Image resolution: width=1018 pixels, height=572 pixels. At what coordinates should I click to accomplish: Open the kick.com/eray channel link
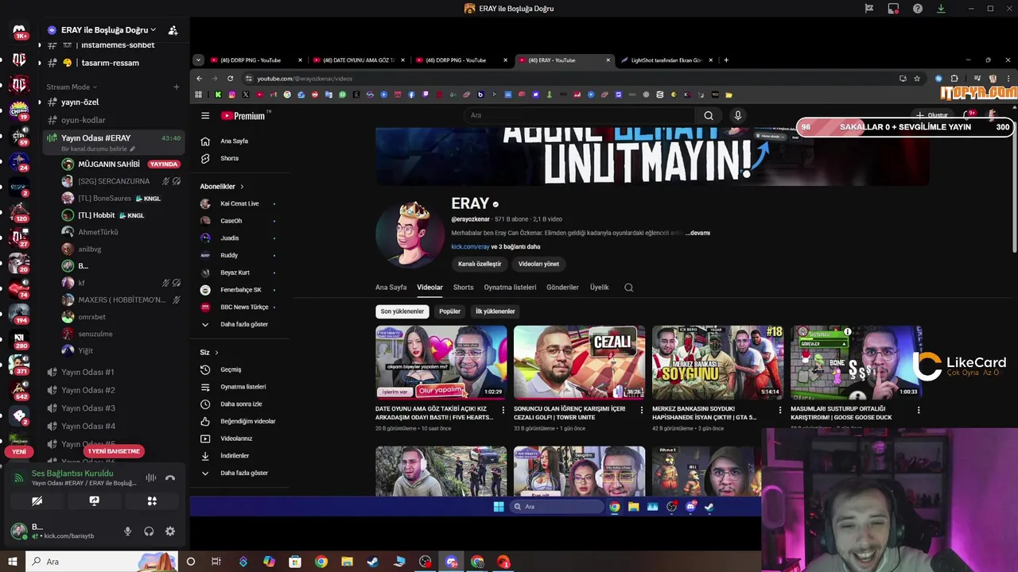pos(470,247)
